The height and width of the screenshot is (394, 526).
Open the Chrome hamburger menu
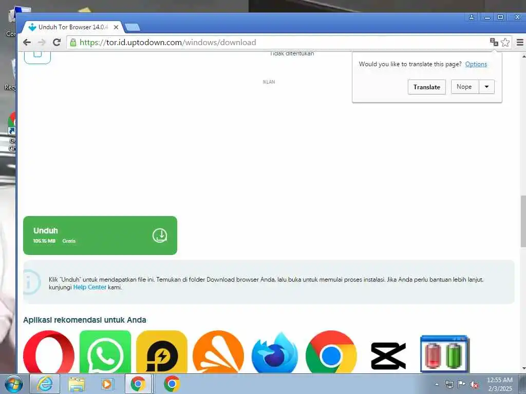click(x=520, y=42)
